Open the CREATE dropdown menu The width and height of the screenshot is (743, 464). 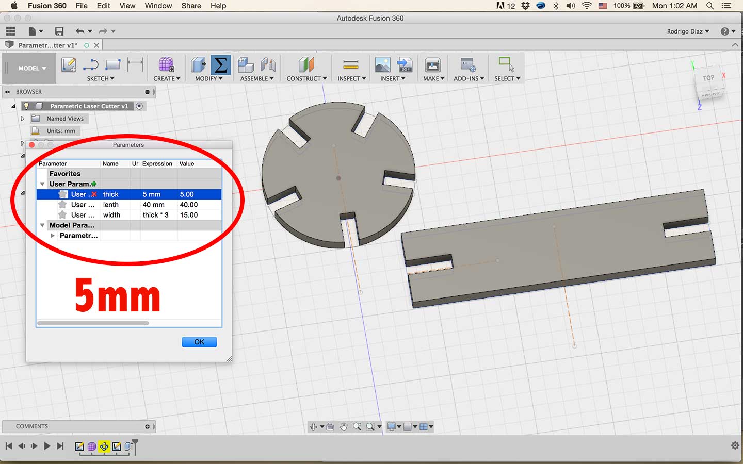pyautogui.click(x=167, y=78)
